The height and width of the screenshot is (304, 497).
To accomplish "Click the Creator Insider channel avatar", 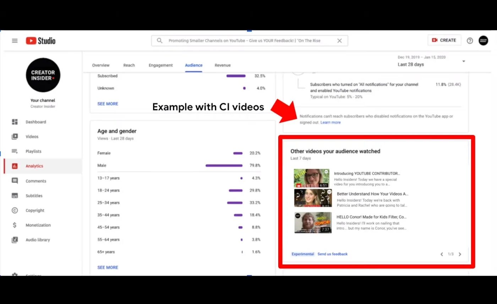I will [x=43, y=75].
